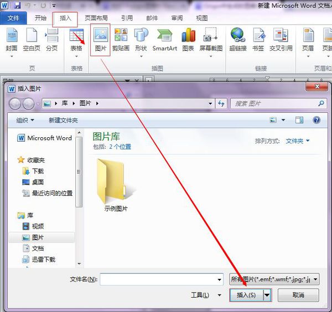Customize quick access toolbar dropdown
The image size is (332, 312).
click(54, 6)
